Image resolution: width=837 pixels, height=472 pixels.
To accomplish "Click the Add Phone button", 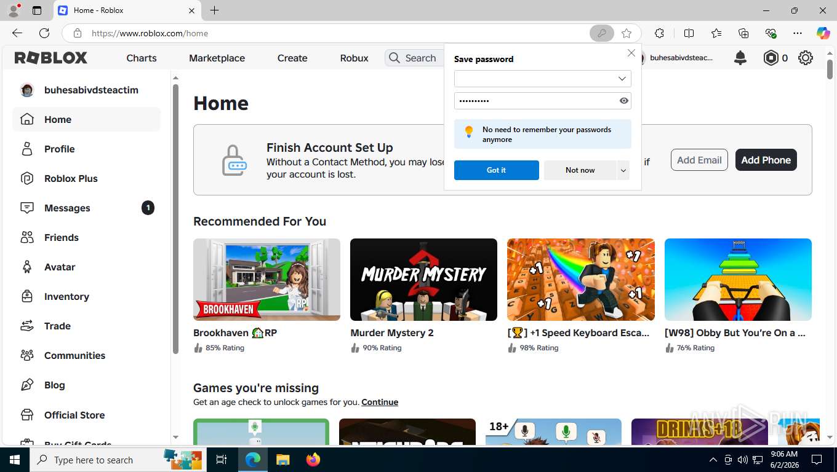I will (x=766, y=160).
